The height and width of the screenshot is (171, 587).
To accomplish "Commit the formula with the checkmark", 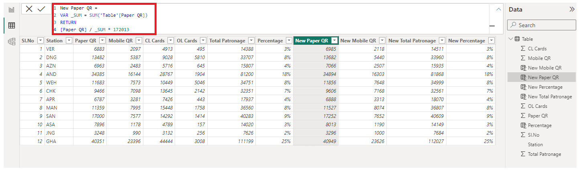I will [41, 9].
